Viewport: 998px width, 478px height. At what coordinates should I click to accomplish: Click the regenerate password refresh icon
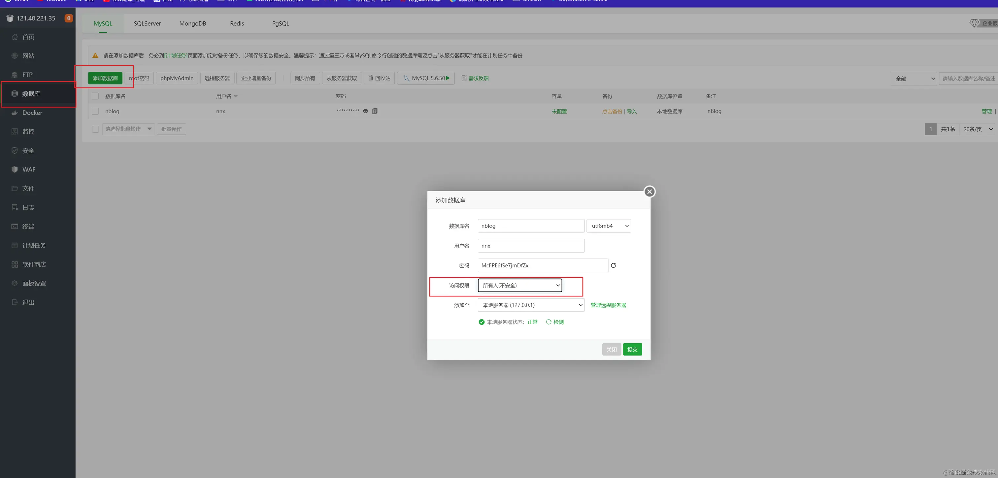pyautogui.click(x=613, y=265)
